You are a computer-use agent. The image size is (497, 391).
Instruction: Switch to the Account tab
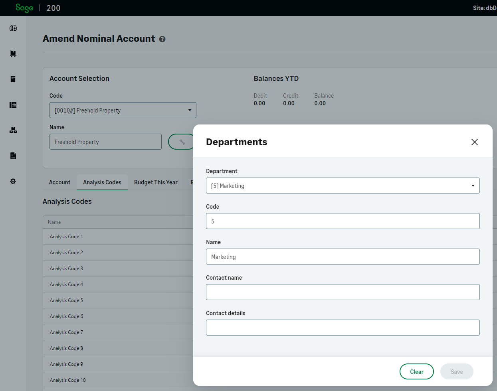pos(59,182)
